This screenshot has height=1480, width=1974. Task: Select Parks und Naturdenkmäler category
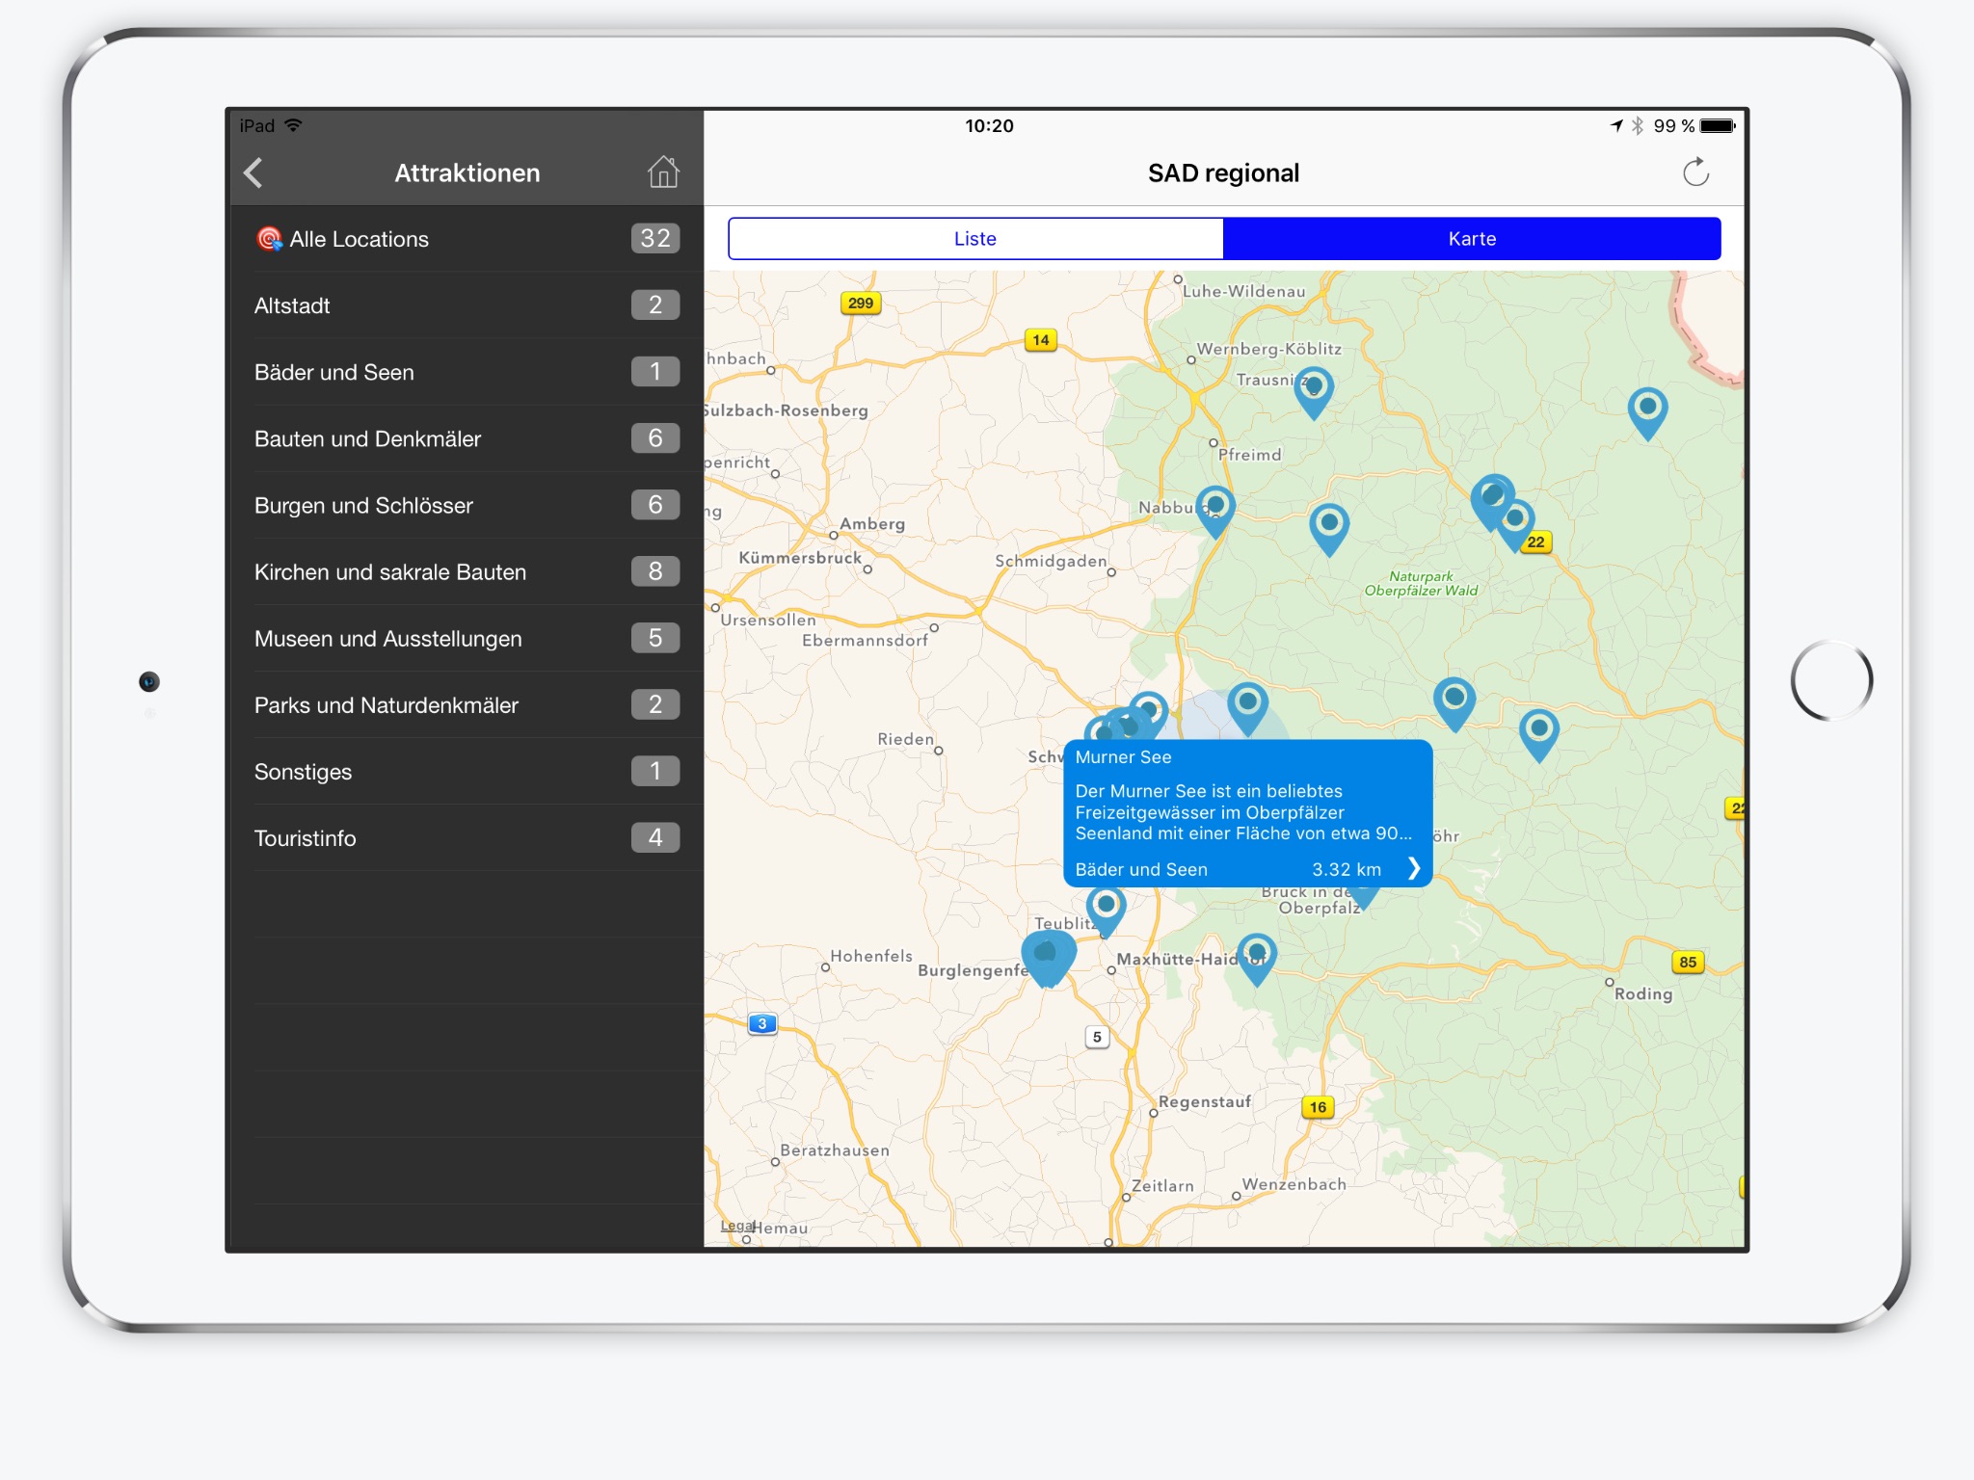pyautogui.click(x=467, y=704)
